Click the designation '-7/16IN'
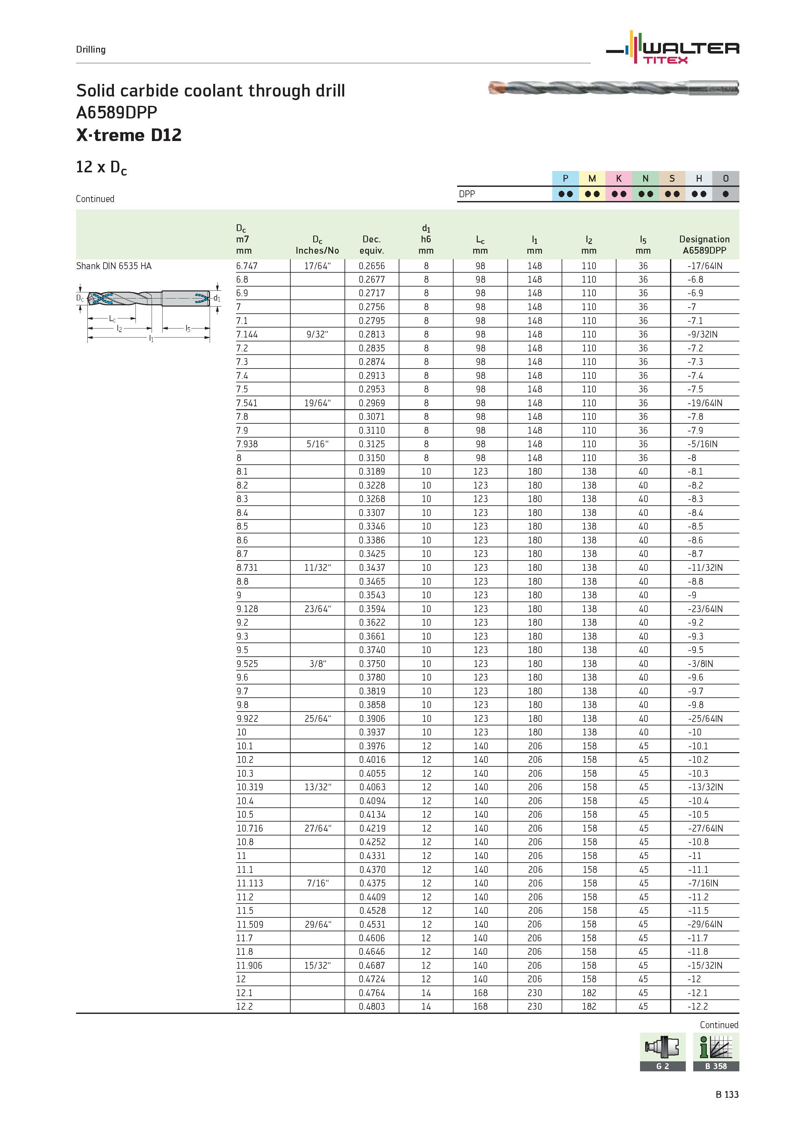The width and height of the screenshot is (800, 1132). 703,884
